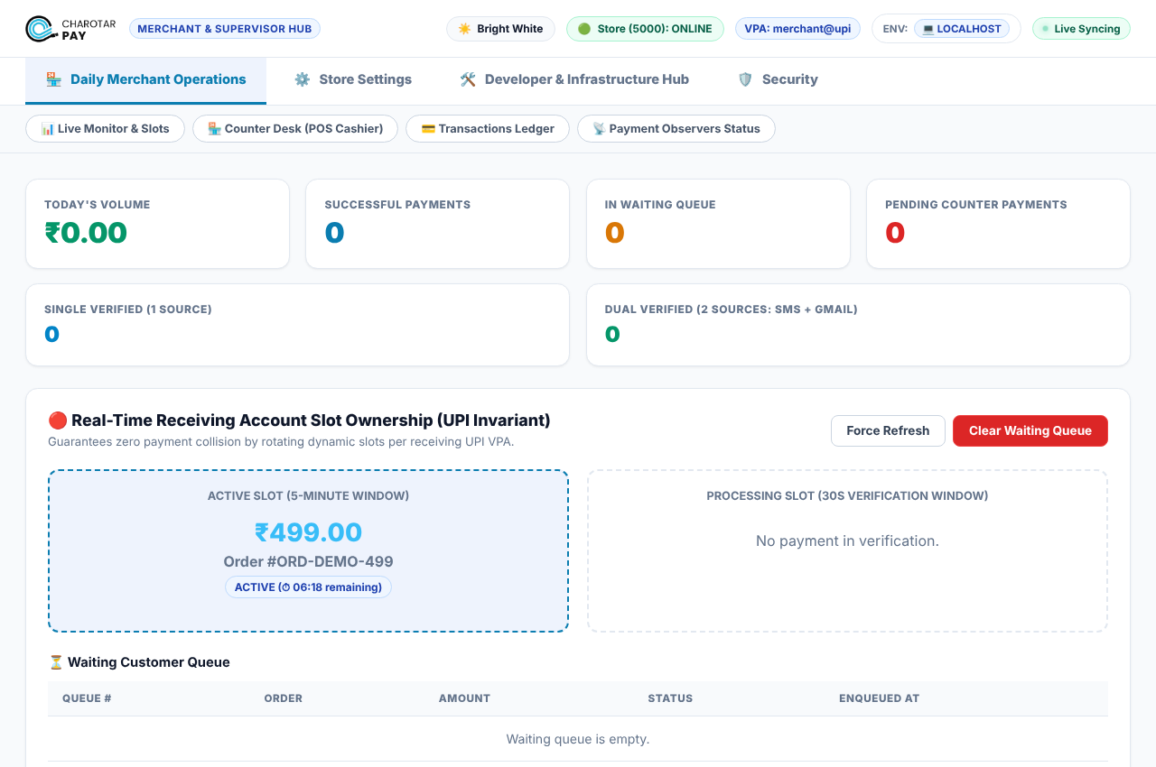This screenshot has height=767, width=1156.
Task: Click the hourglass icon by Waiting Customer Queue
Action: [x=56, y=662]
